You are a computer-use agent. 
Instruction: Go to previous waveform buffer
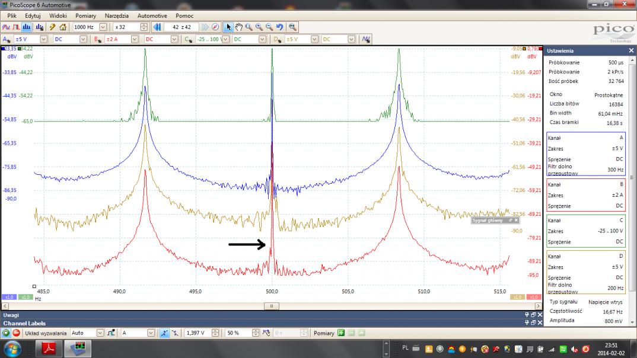click(157, 27)
